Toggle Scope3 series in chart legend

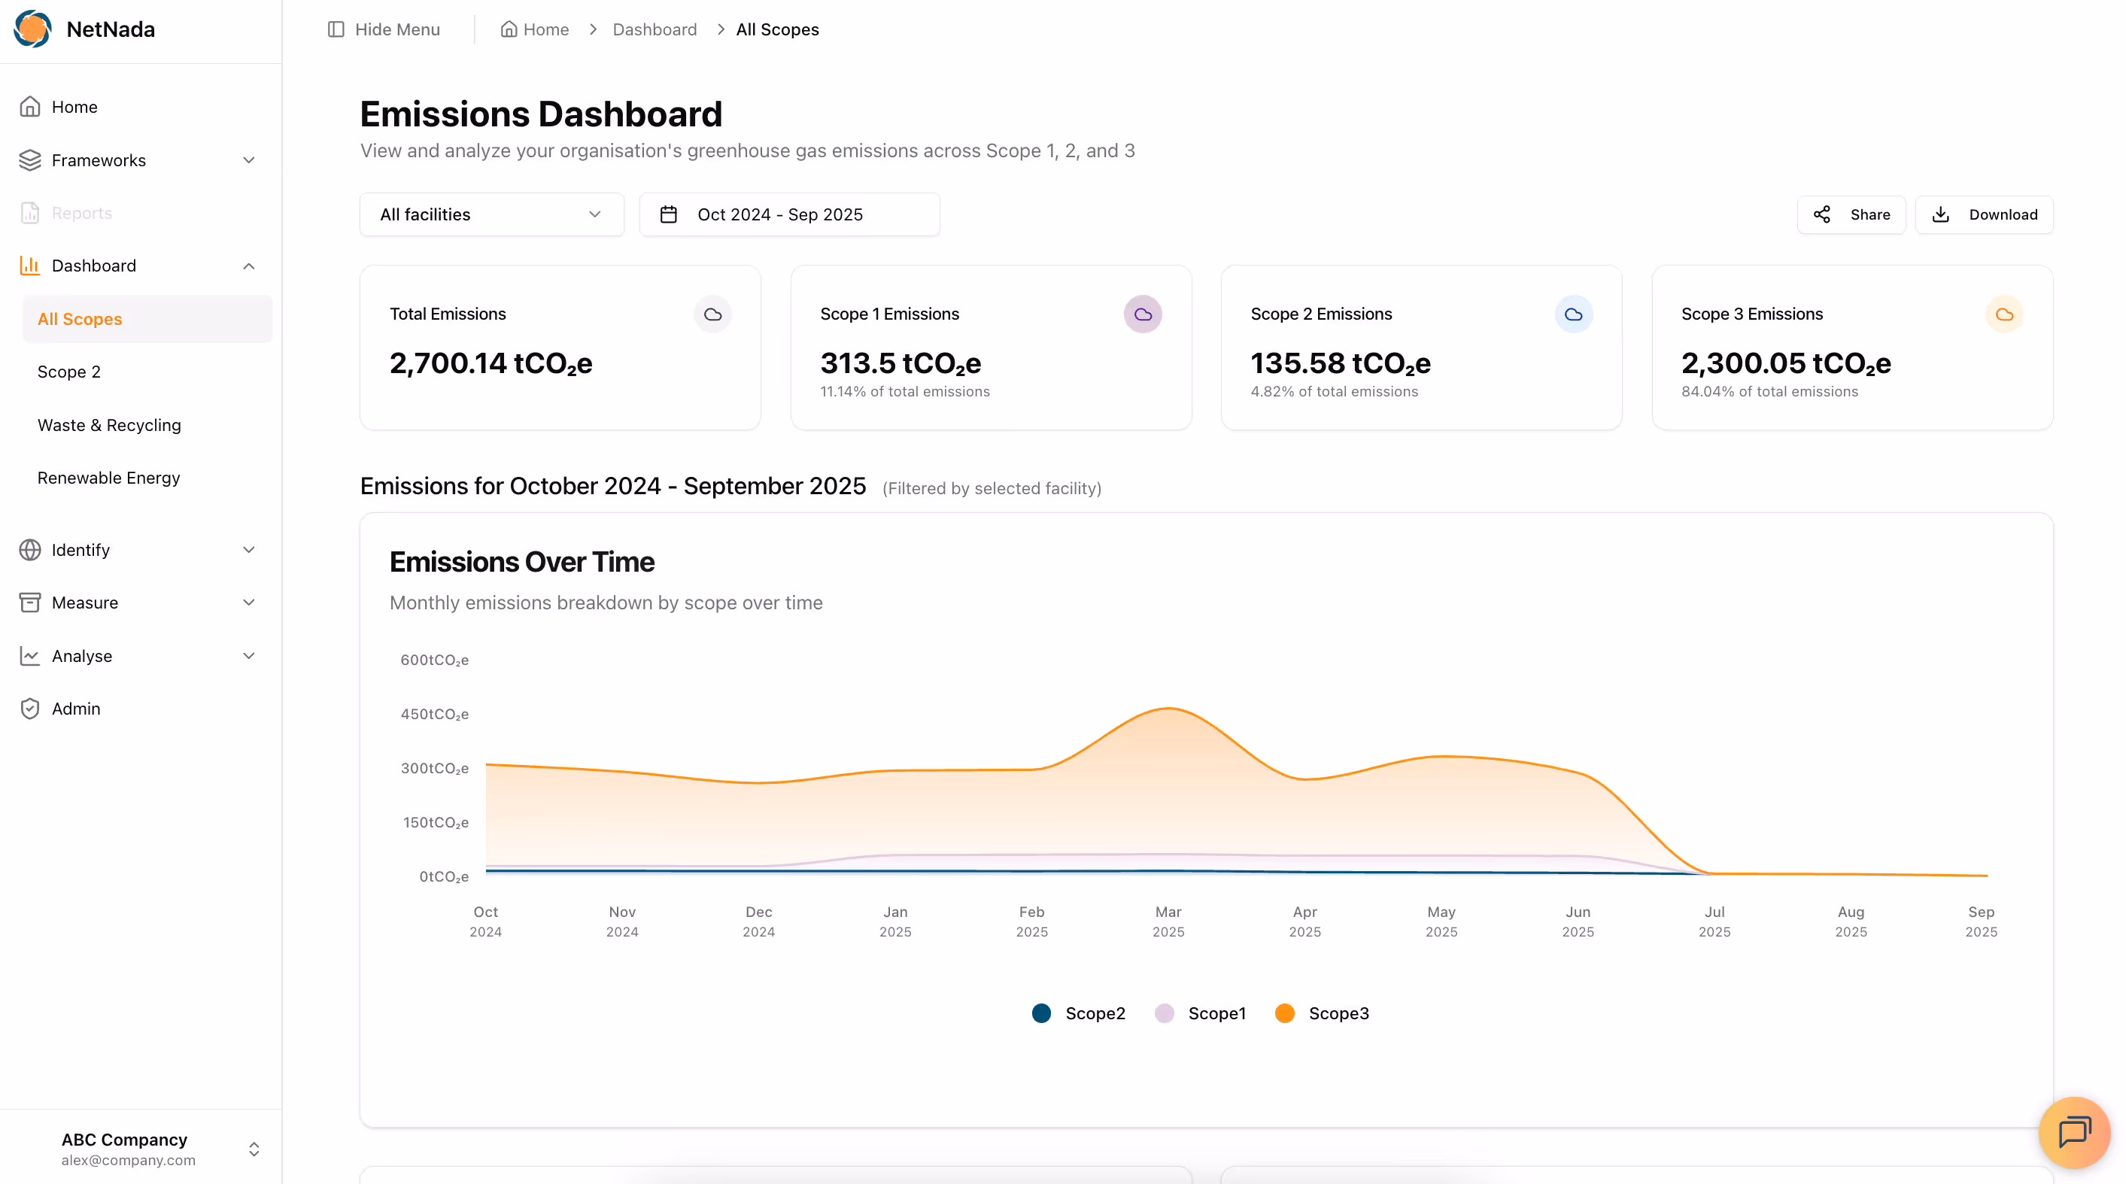[1321, 1013]
